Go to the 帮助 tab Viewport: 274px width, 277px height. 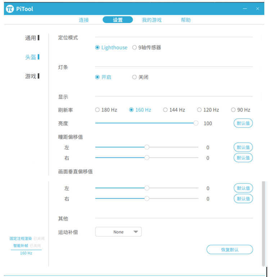186,20
